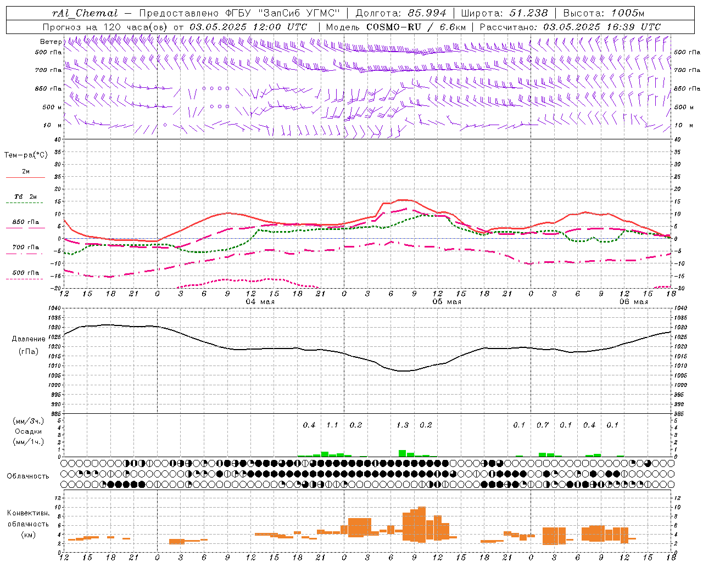
Task: Click the 1.1 precipitation value
Action: [x=332, y=425]
